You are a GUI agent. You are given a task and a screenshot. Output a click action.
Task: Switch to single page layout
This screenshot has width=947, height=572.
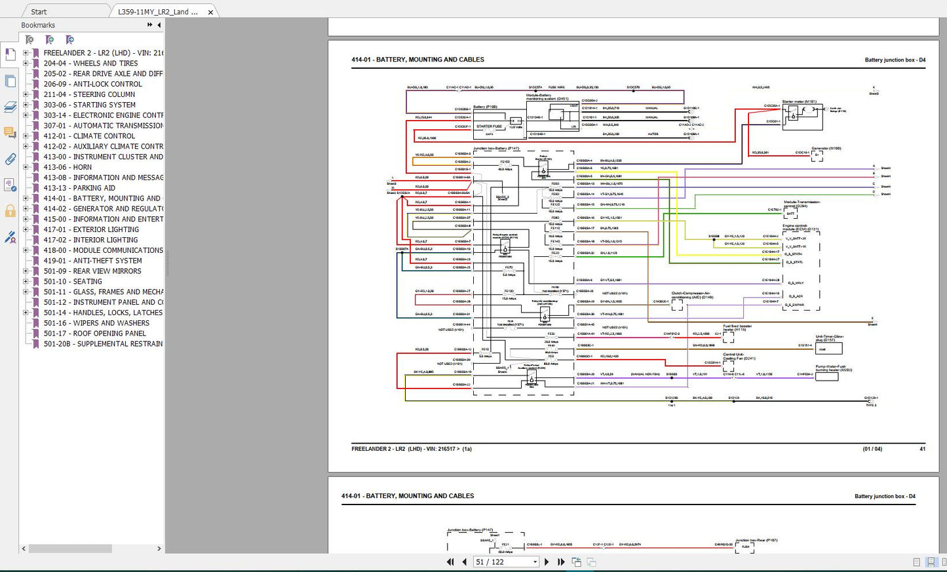click(916, 562)
